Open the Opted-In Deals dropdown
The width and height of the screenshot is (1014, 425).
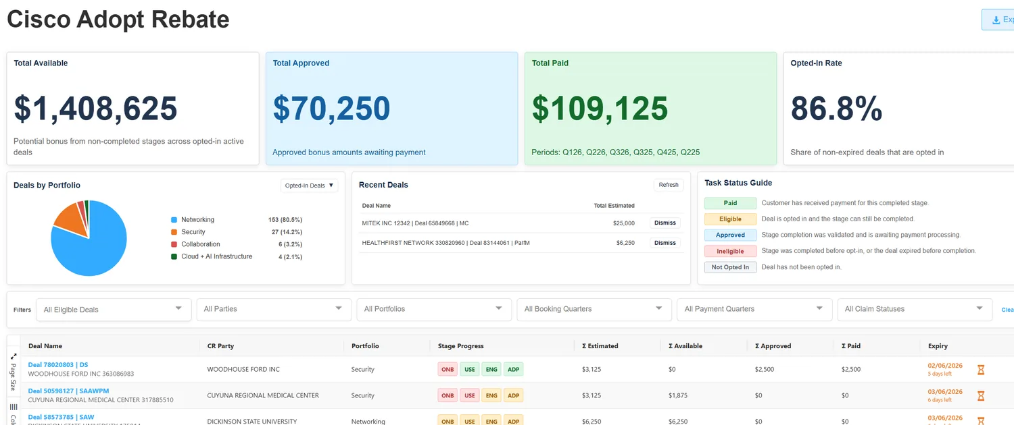coord(309,186)
